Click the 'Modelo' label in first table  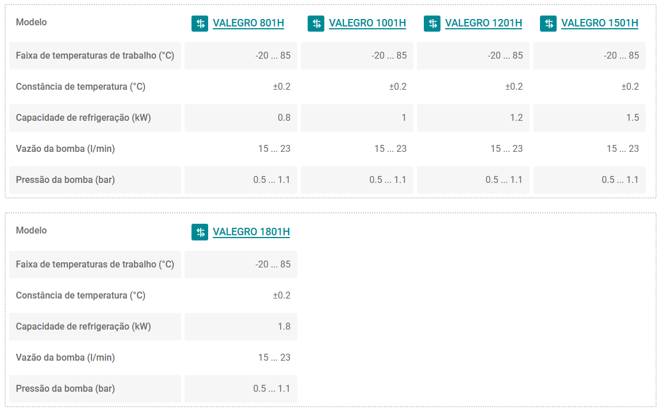point(32,22)
